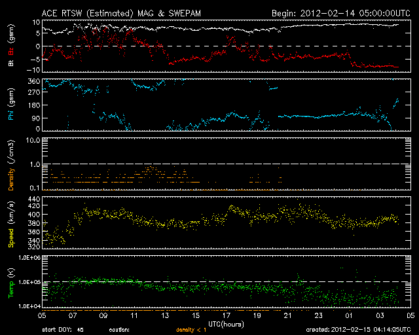
Task: Click the green 'Temp' axis label
Action: pyautogui.click(x=11, y=290)
